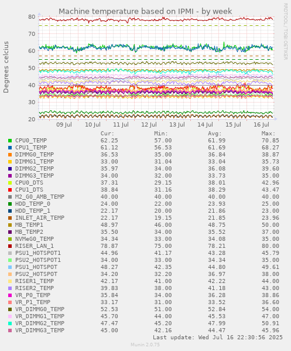This screenshot has width=291, height=351.
Task: Select the RISER1_TEMP legend label
Action: coord(35,281)
